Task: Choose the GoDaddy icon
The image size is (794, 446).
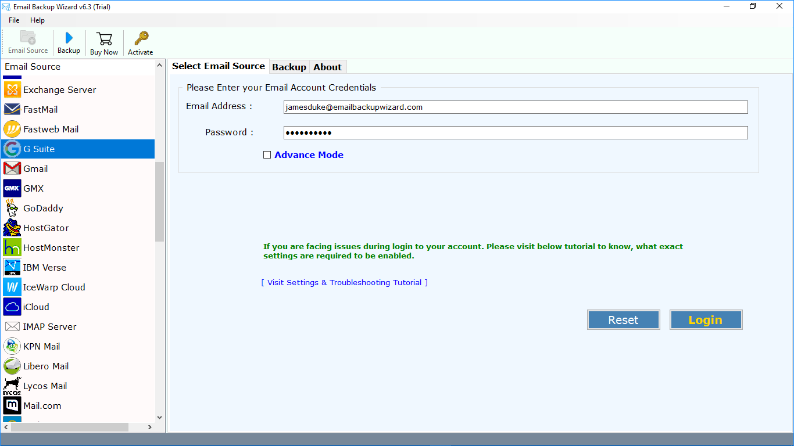Action: (x=12, y=208)
